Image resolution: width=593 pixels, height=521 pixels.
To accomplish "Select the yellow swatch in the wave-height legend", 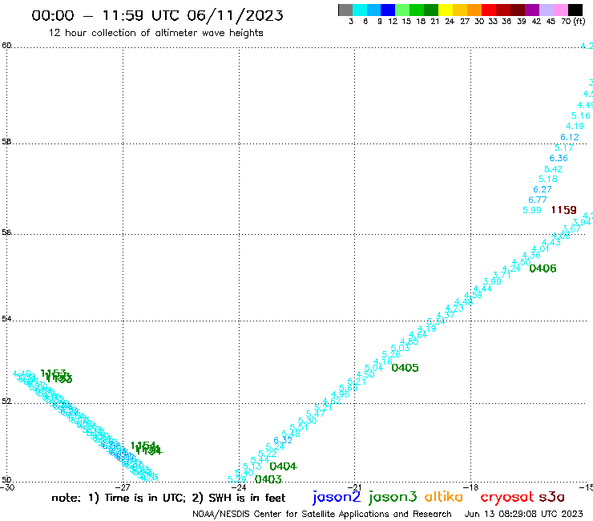I will [x=446, y=10].
